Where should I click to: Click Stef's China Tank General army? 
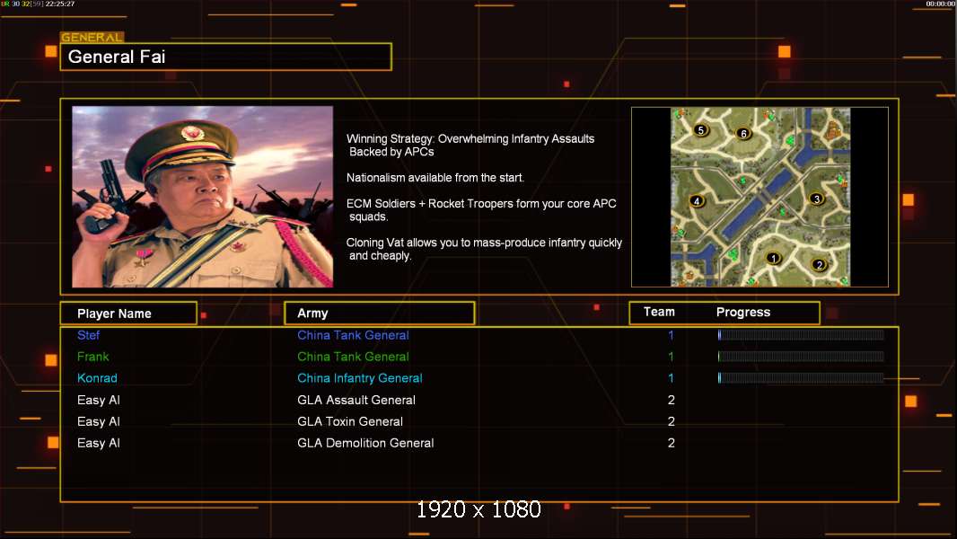pos(353,335)
